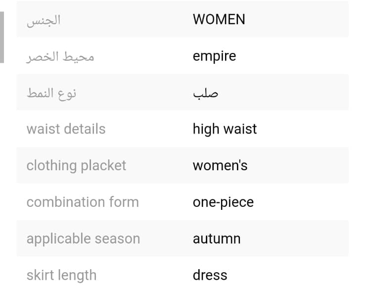
Task: Select the صلب pattern type value
Action: tap(205, 93)
